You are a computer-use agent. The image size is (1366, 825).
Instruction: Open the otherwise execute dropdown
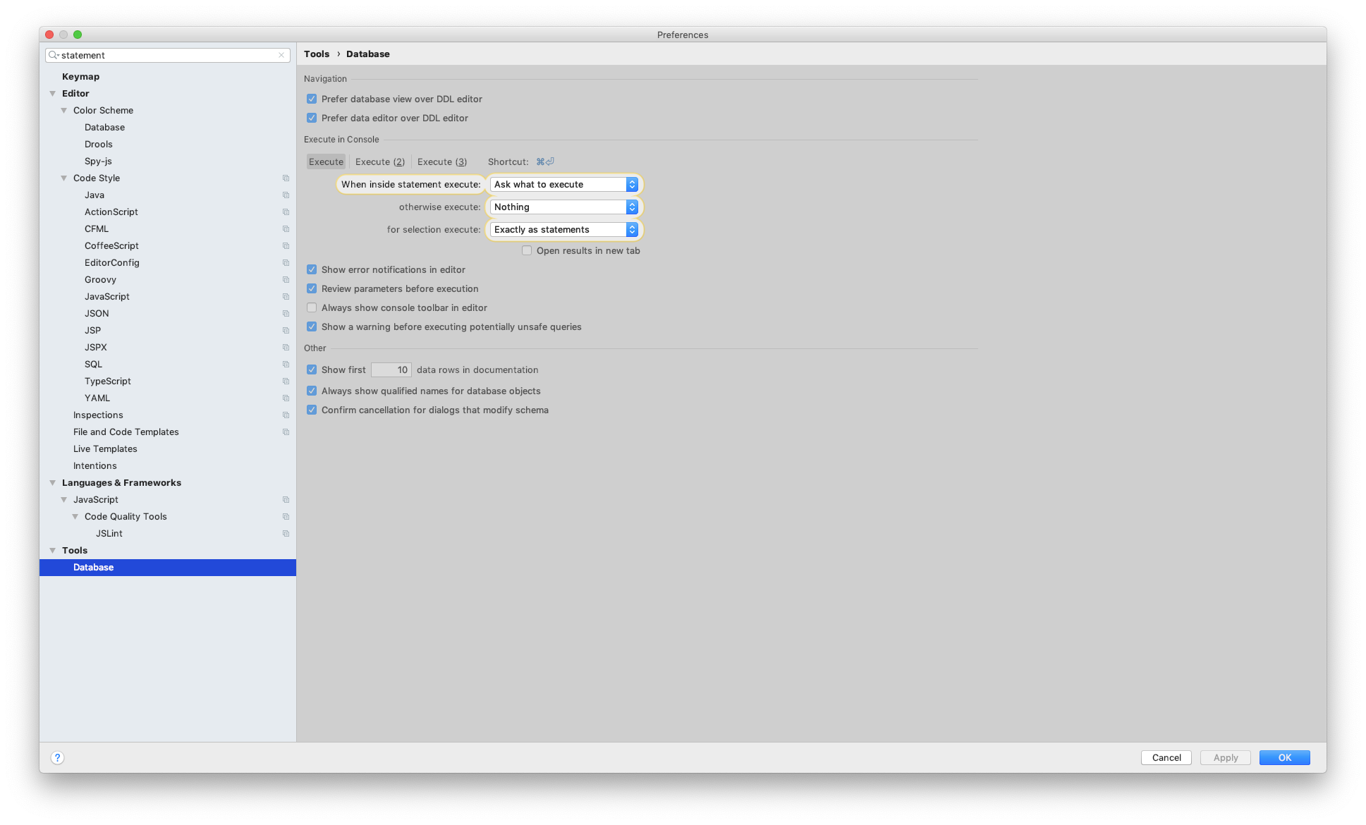pos(564,207)
